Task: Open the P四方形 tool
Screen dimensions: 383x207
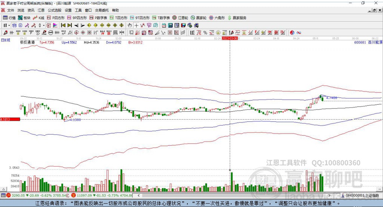Action: click(x=56, y=18)
